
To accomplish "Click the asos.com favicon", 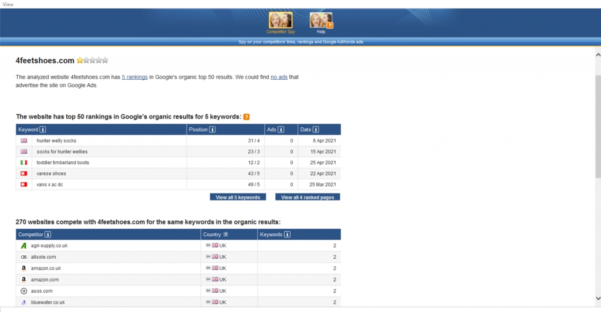I will click(x=23, y=291).
